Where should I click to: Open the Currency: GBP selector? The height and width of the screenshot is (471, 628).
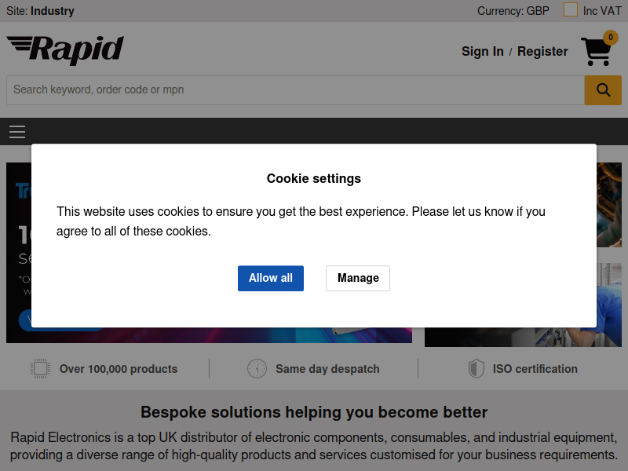[x=513, y=11]
